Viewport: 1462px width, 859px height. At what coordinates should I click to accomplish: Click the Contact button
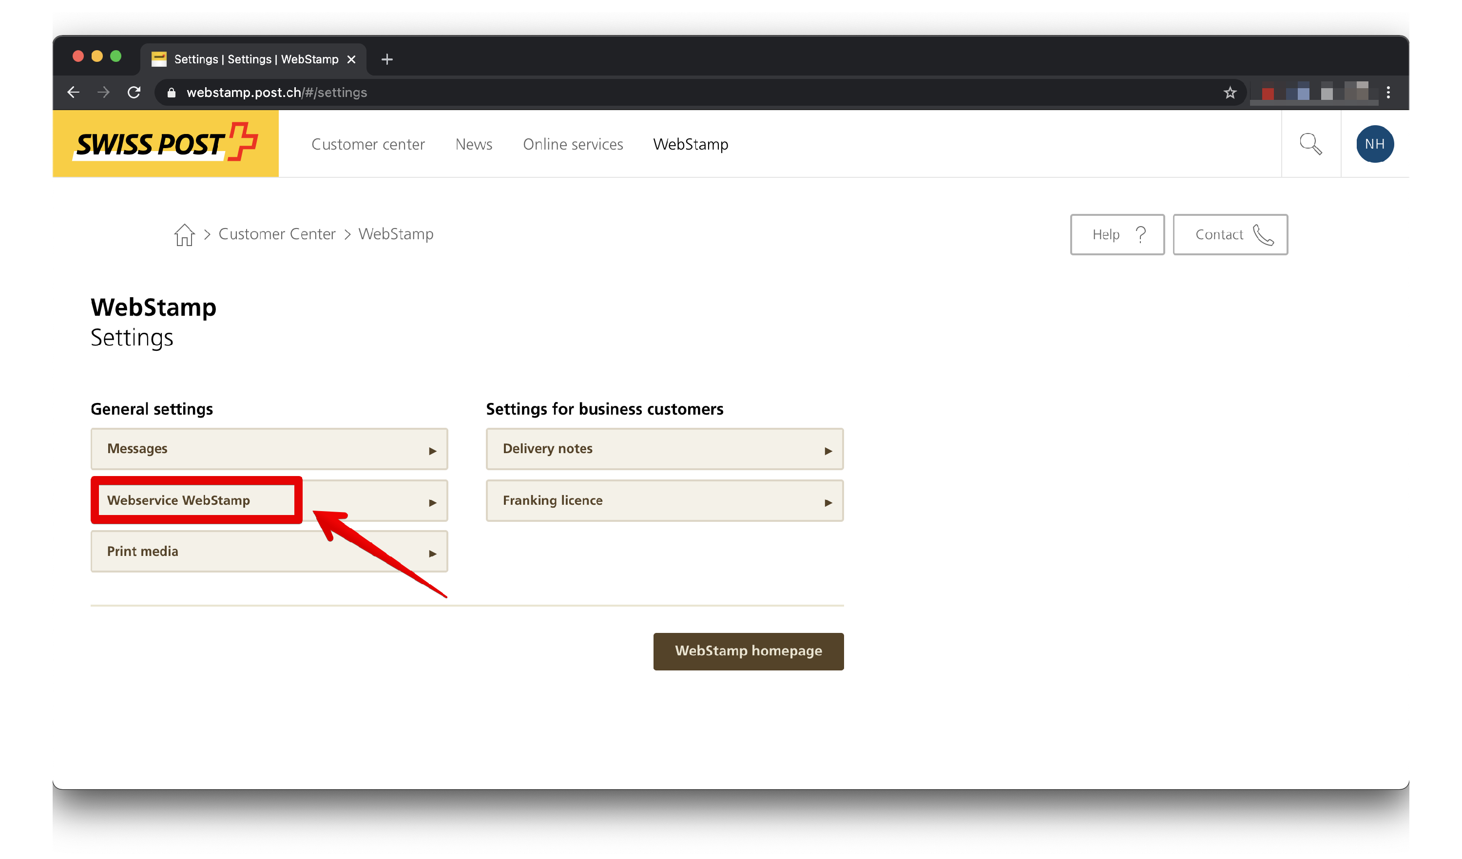pos(1230,234)
